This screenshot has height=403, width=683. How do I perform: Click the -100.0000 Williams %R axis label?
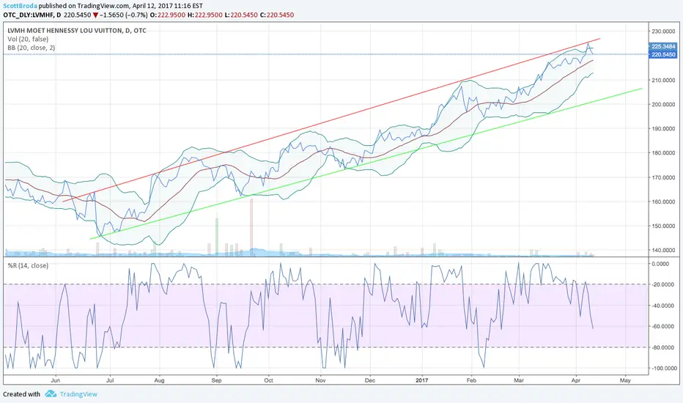pyautogui.click(x=664, y=368)
